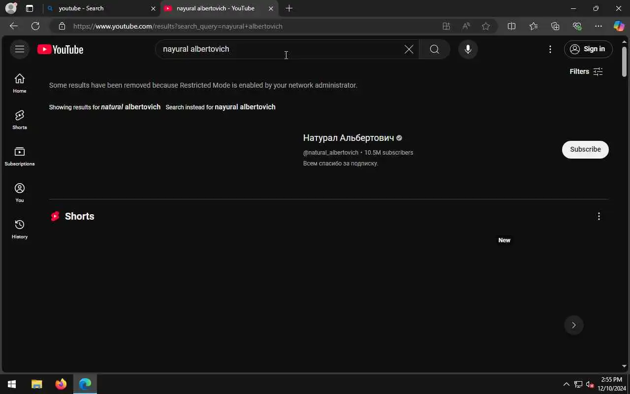The width and height of the screenshot is (630, 394).
Task: Open search Filters
Action: pyautogui.click(x=586, y=71)
